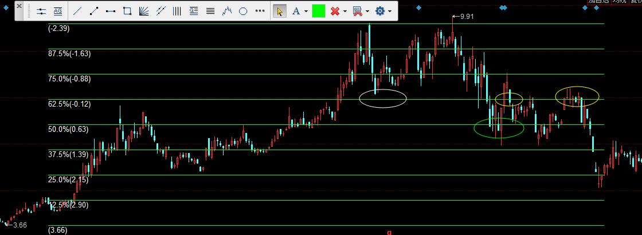Select the vertical period lines tool

tap(177, 11)
